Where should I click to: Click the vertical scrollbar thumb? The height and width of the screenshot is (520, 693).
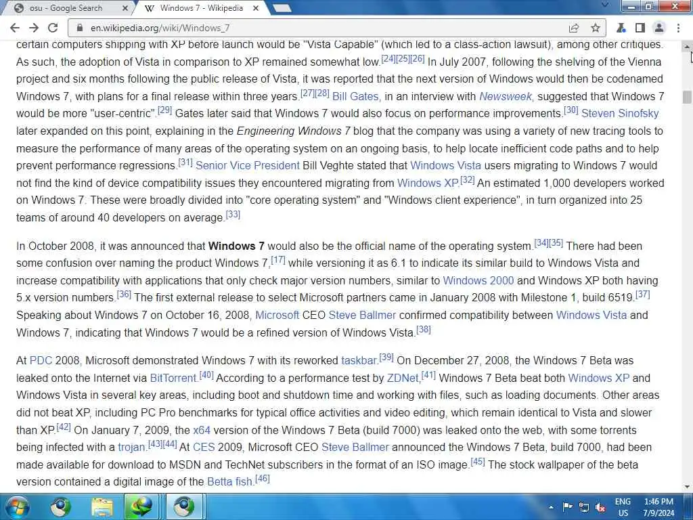click(687, 97)
